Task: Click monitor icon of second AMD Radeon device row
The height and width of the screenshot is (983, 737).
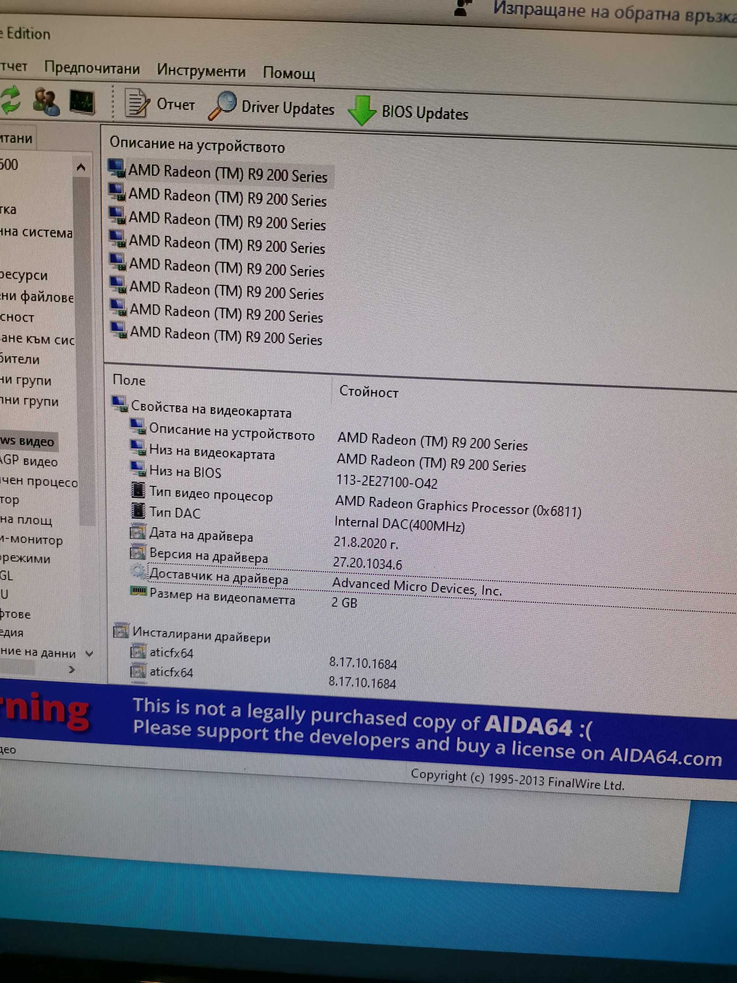Action: click(118, 192)
